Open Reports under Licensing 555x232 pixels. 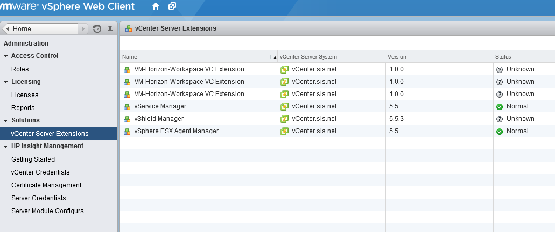23,108
